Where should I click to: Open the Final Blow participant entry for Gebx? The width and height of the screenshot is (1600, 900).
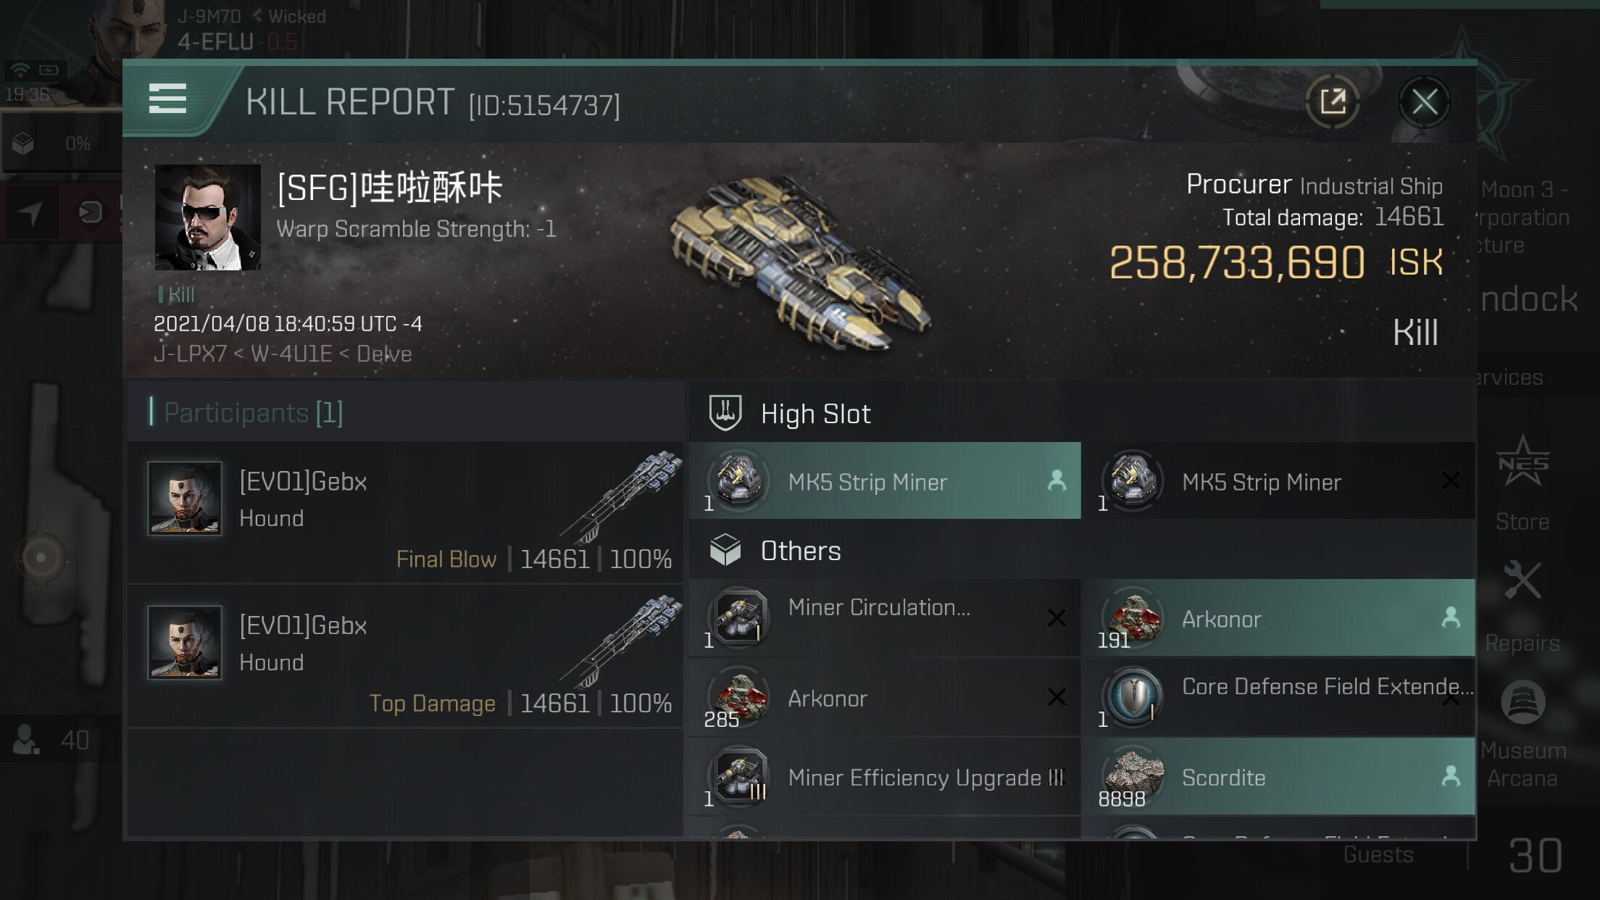click(x=406, y=513)
